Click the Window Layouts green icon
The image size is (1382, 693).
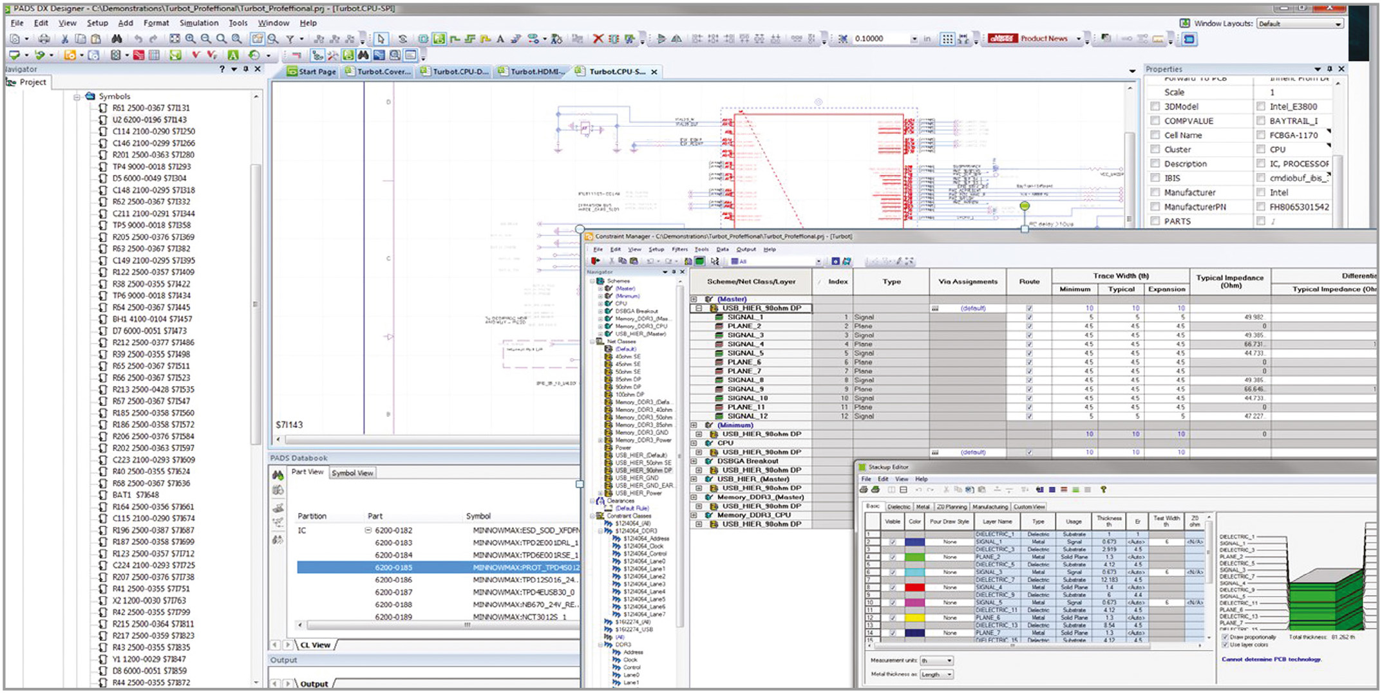pyautogui.click(x=1184, y=23)
